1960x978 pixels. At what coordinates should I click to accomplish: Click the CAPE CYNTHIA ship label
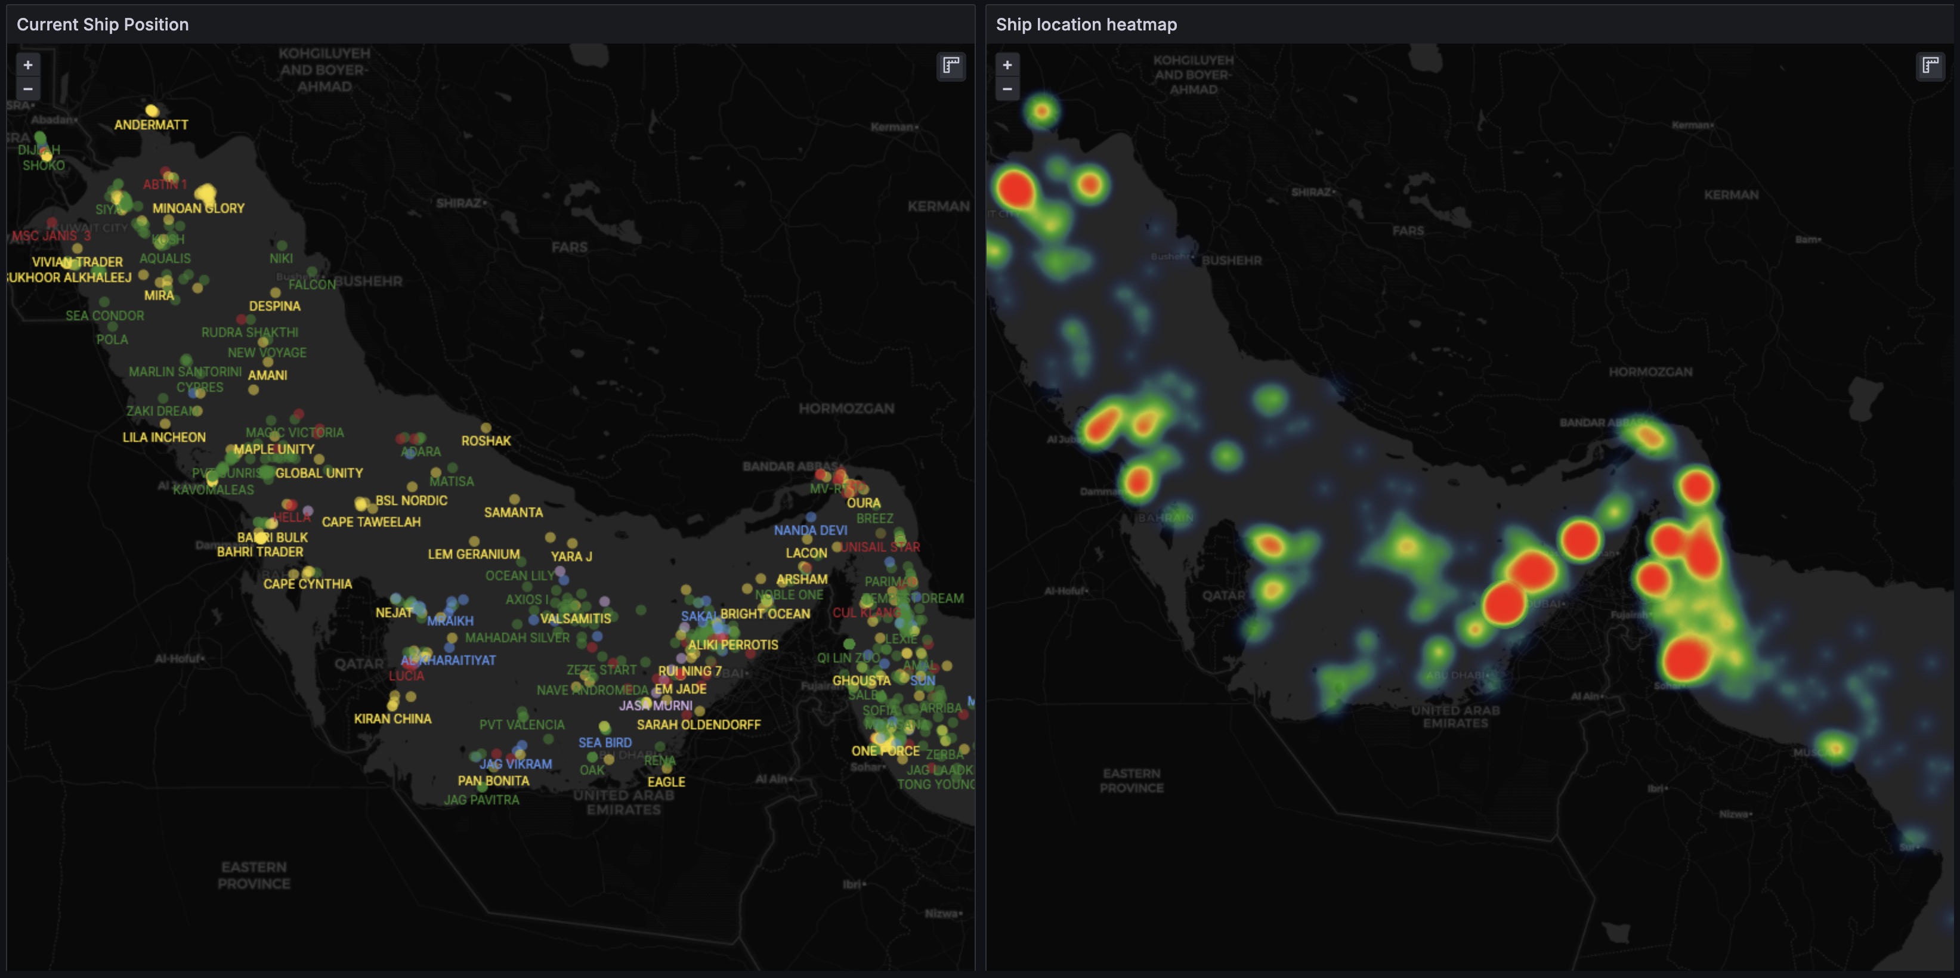tap(307, 584)
